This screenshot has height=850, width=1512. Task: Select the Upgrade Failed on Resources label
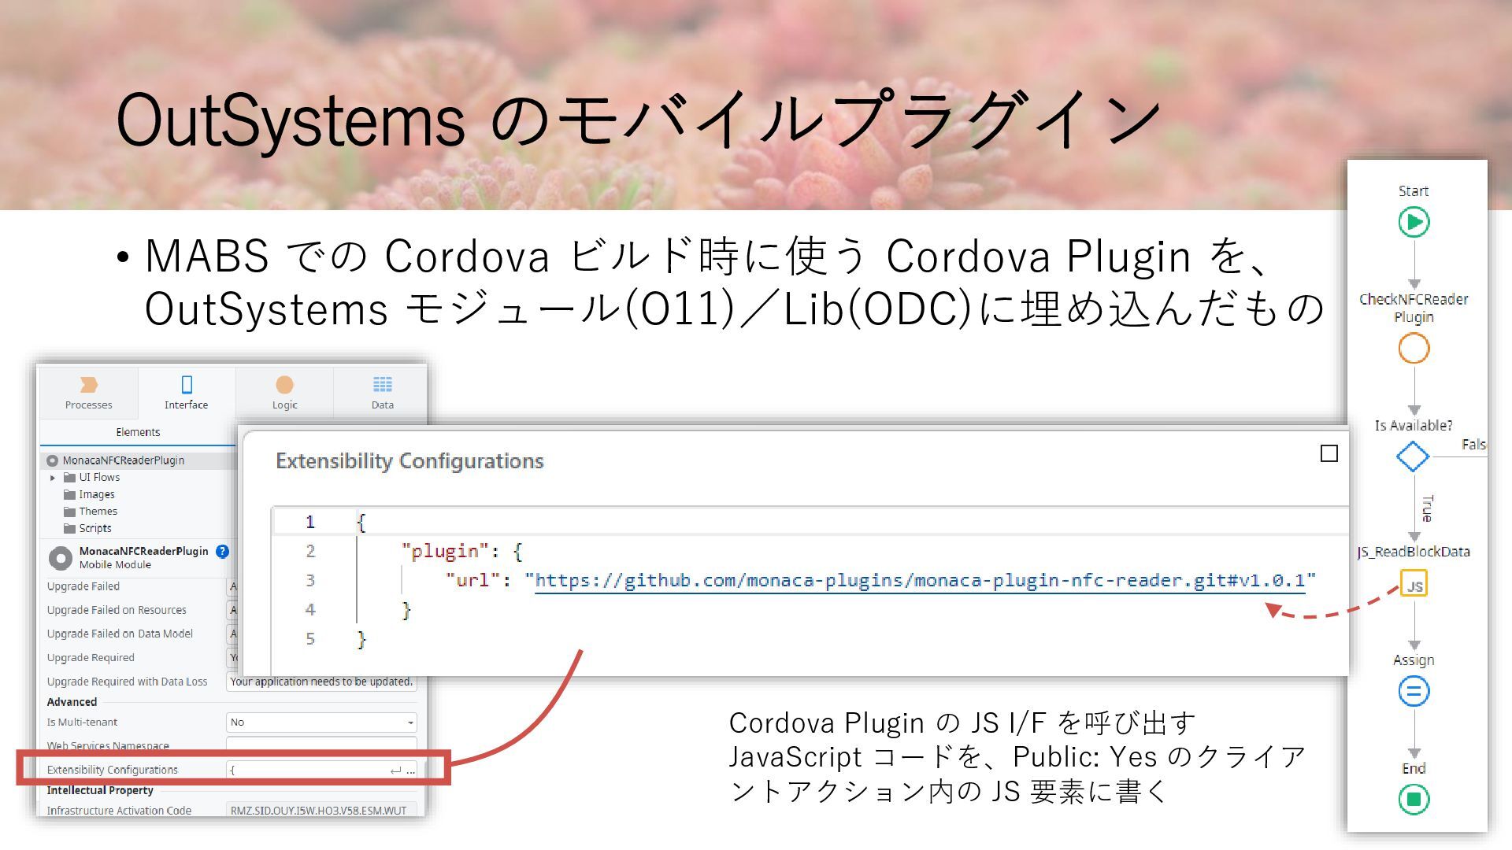(x=117, y=610)
